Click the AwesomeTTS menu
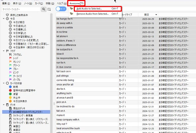196x133 pixels. click(76, 3)
